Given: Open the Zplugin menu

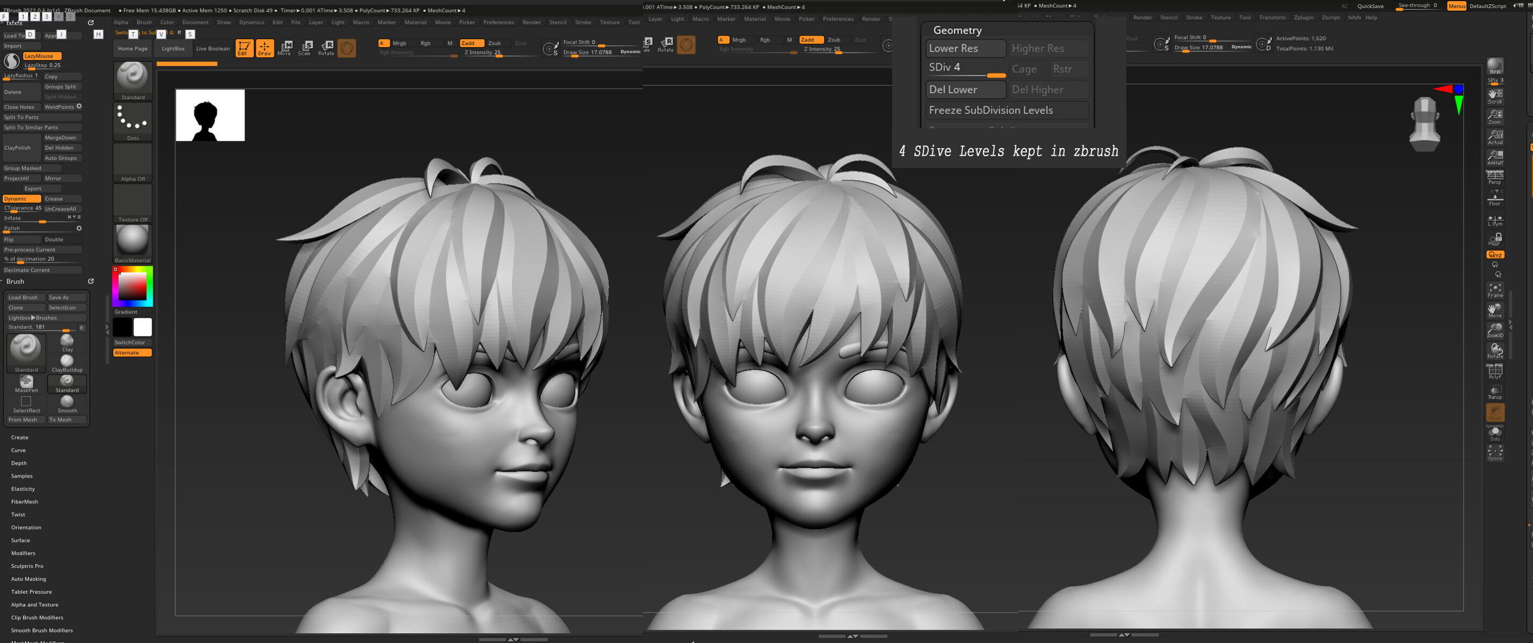Looking at the screenshot, I should pos(1303,17).
